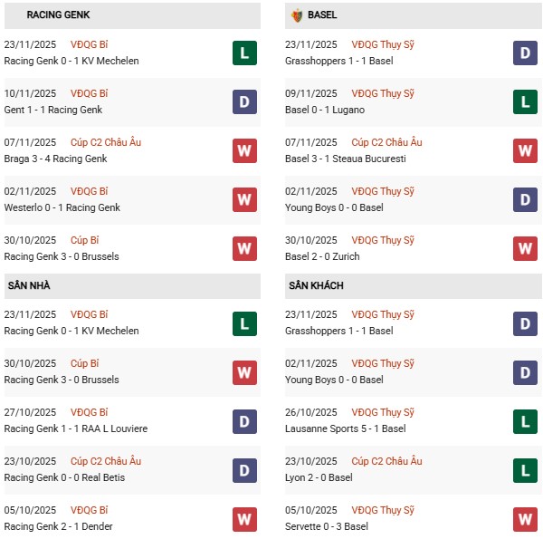Click the 26/10/2025 date for the Lausanne Sports match
543x539 pixels.
click(310, 412)
